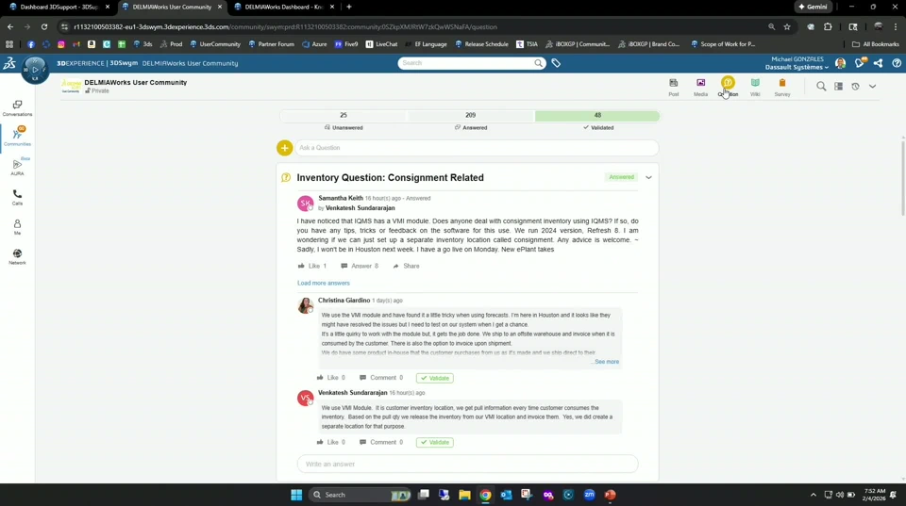Create a new Post
906x506 pixels.
[674, 87]
